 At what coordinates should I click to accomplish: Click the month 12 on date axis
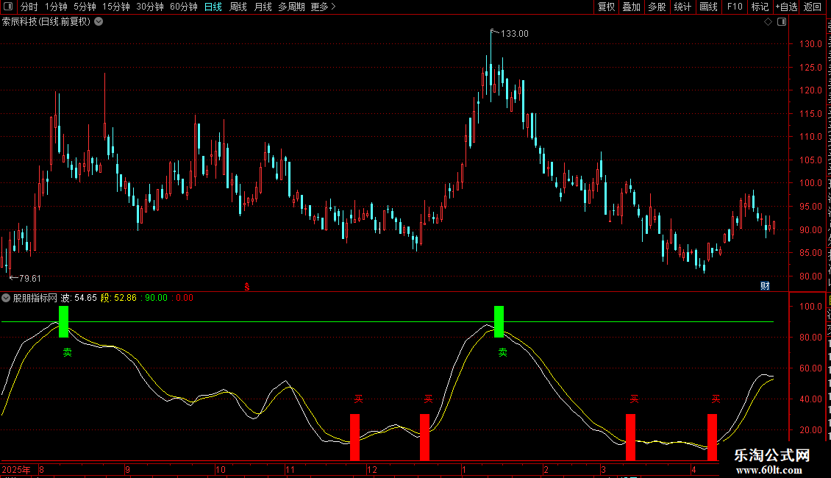click(372, 469)
